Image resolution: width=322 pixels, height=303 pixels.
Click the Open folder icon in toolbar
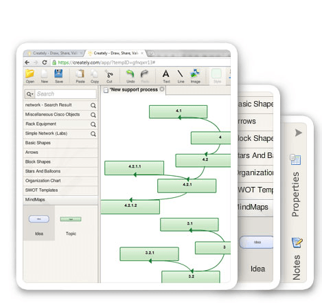click(30, 74)
